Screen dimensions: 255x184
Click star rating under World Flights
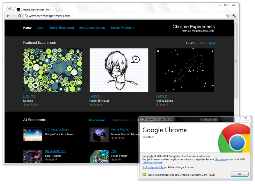(118, 138)
